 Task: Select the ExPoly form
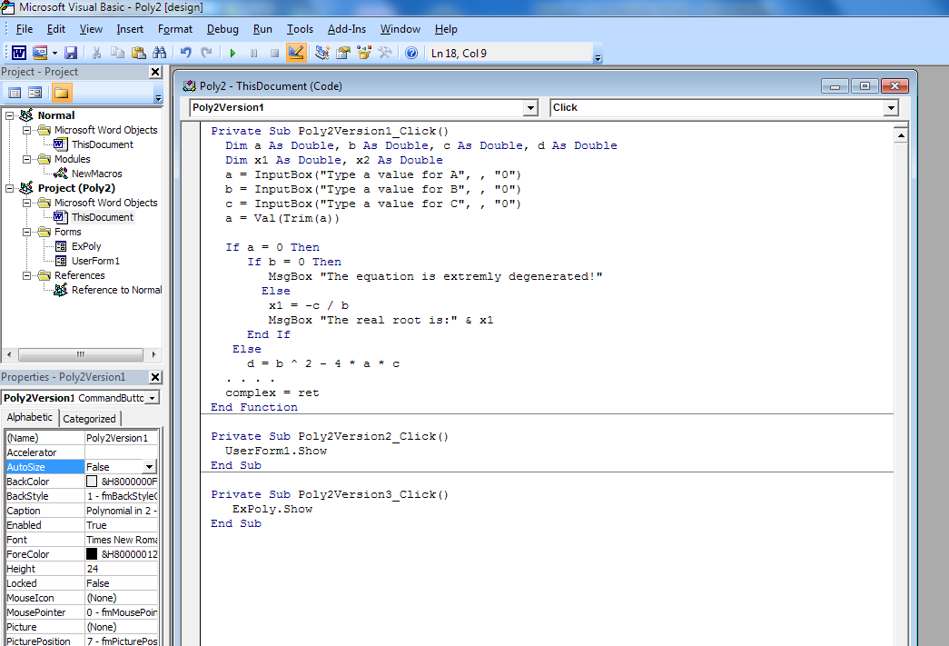(x=86, y=246)
